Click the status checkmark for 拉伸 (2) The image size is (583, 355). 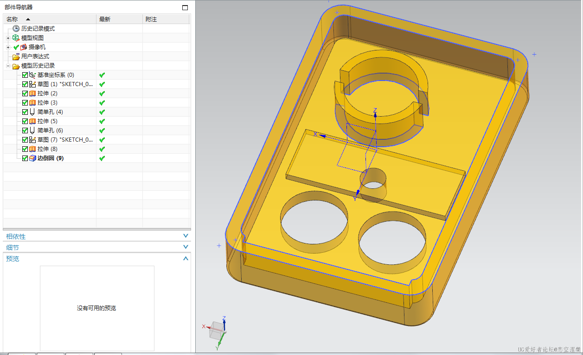(102, 93)
